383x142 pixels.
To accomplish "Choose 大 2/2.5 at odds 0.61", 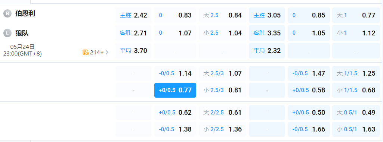I will point(223,113).
